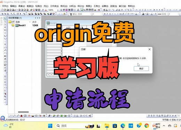Open File Explorer from the taskbar
Image resolution: width=181 pixels, height=130 pixels.
(x=107, y=126)
